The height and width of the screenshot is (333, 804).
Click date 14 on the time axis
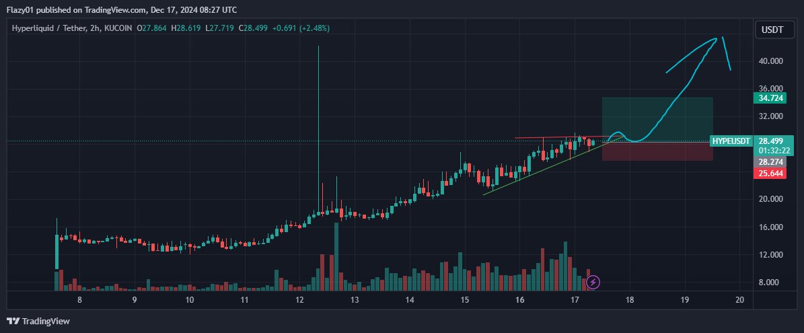[410, 300]
